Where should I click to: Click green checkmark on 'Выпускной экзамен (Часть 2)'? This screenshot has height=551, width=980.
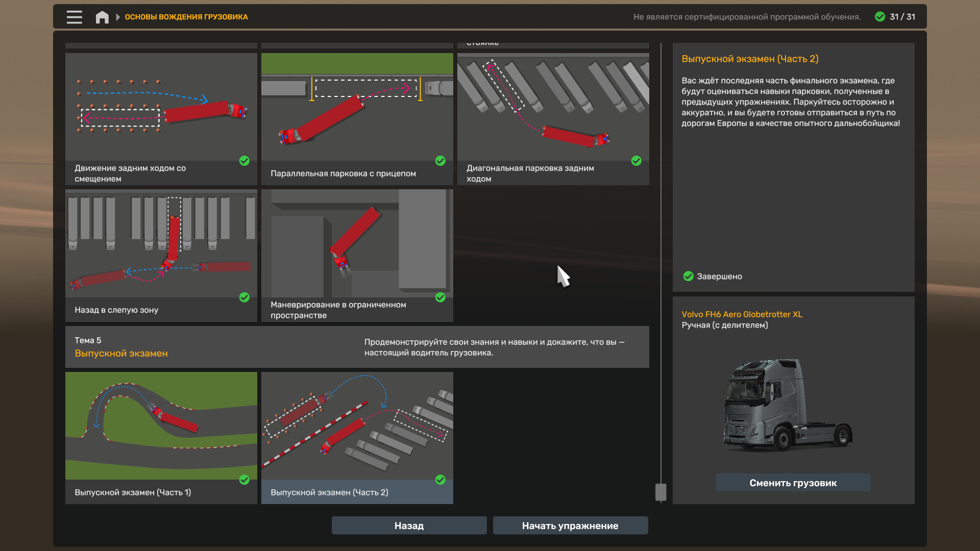coord(440,480)
